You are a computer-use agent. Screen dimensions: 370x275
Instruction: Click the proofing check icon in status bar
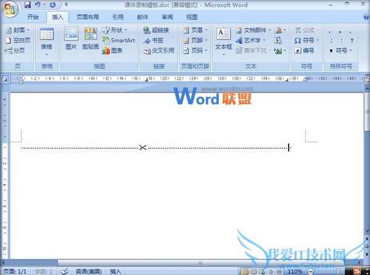pos(64,271)
